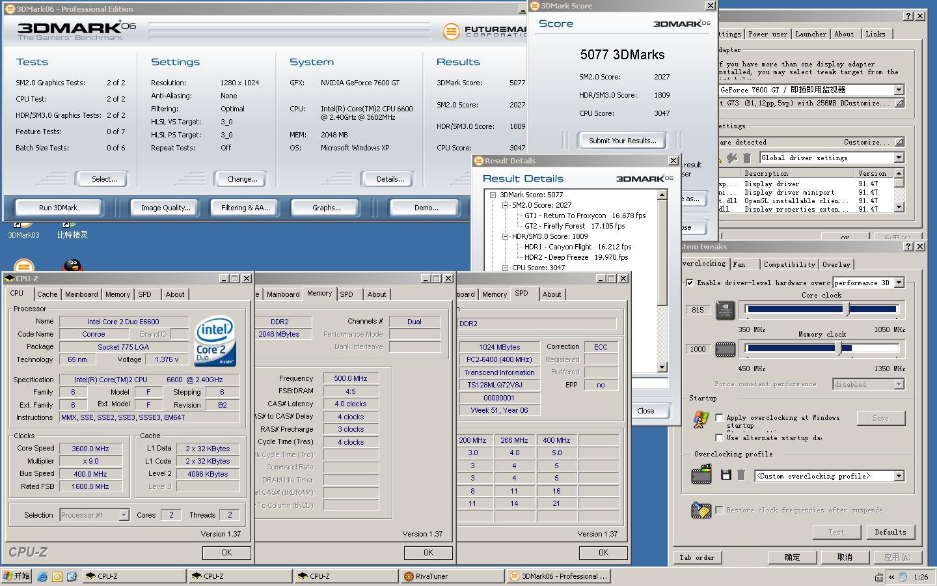Enable Apply overclocking at Windows startup
The image size is (937, 586).
pos(719,417)
